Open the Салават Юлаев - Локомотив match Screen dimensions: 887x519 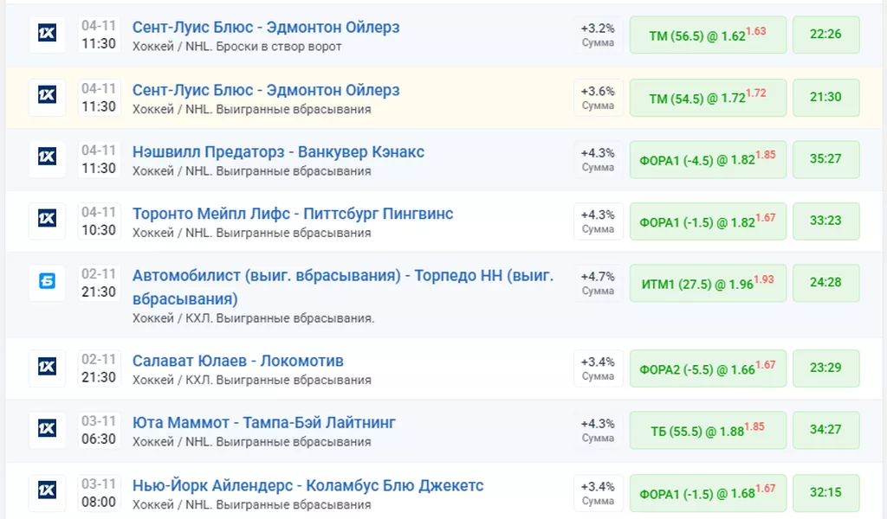click(238, 361)
